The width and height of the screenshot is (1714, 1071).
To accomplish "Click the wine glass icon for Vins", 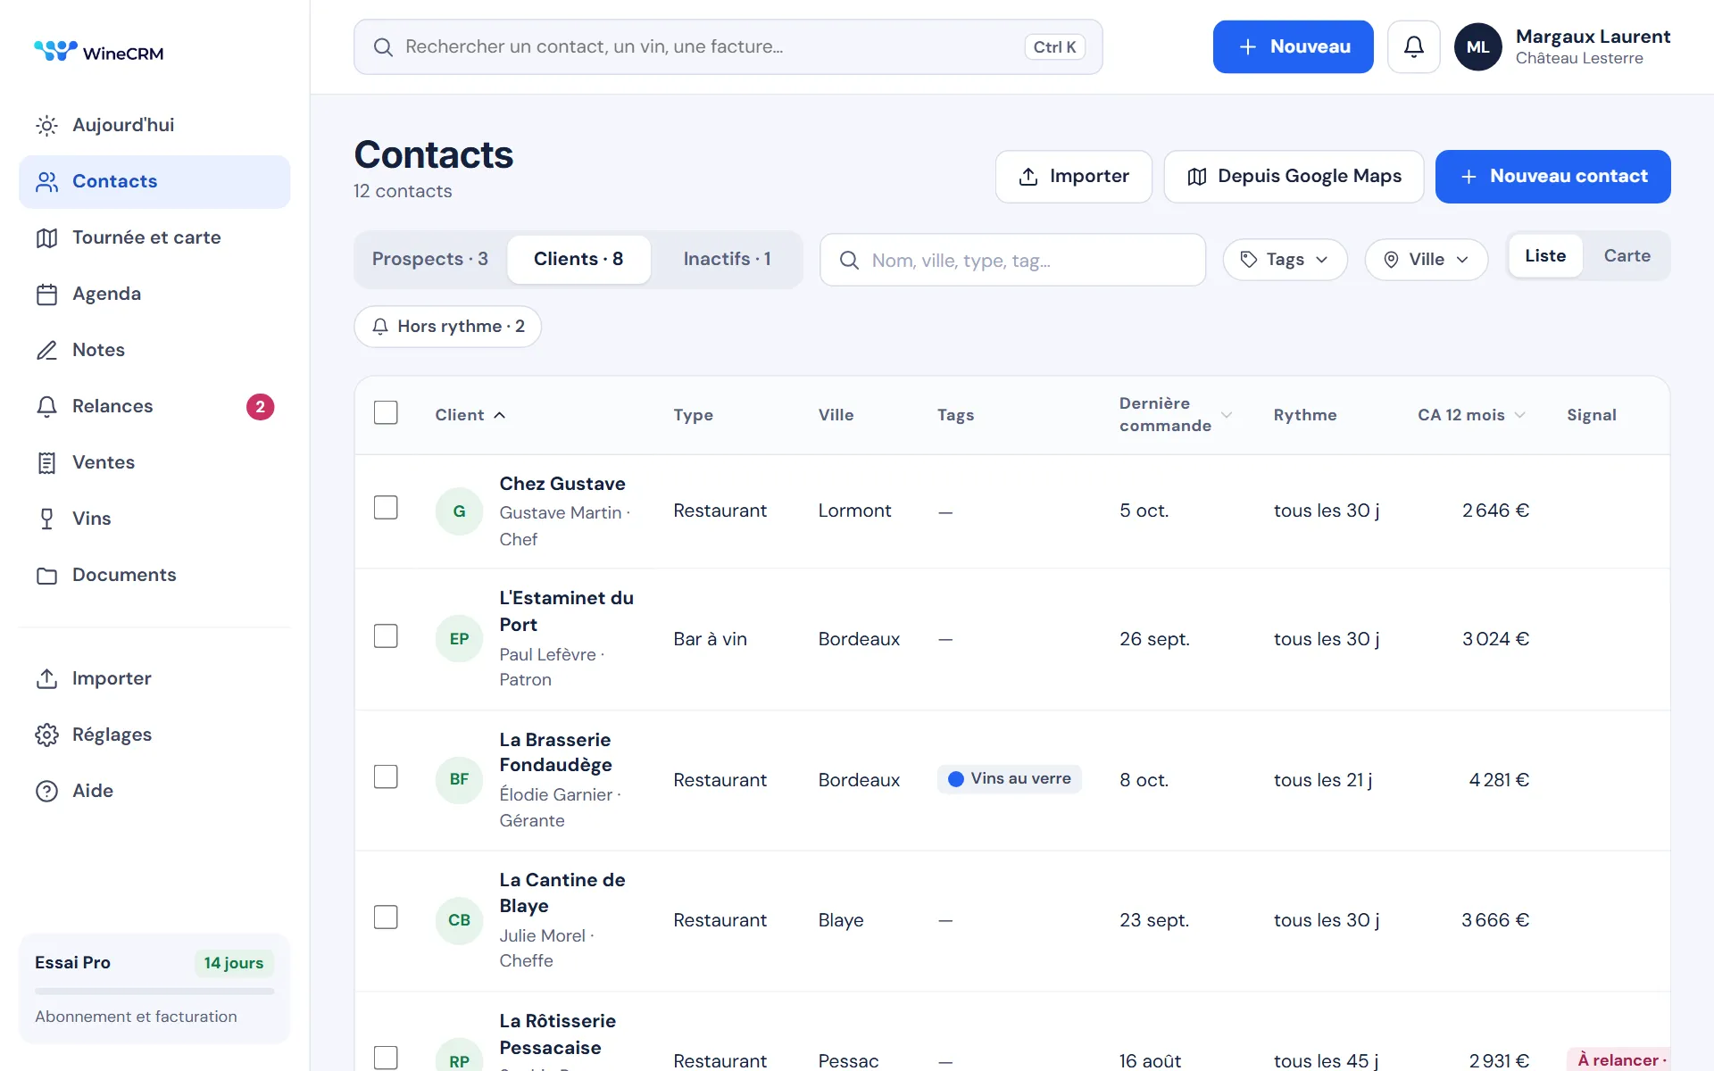I will (x=46, y=519).
